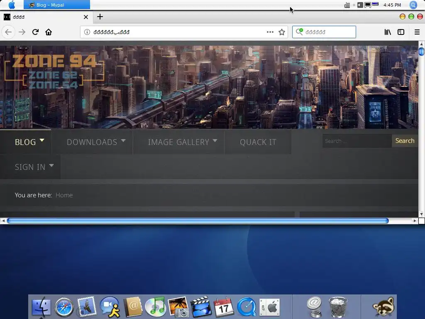Open Finder from the dock
The height and width of the screenshot is (319, 425).
tap(42, 307)
